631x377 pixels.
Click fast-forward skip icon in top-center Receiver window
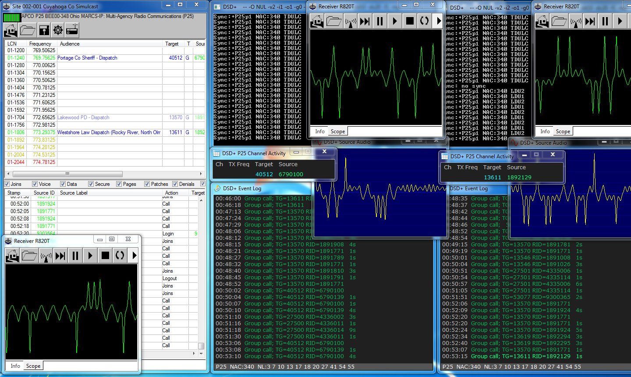(x=365, y=21)
